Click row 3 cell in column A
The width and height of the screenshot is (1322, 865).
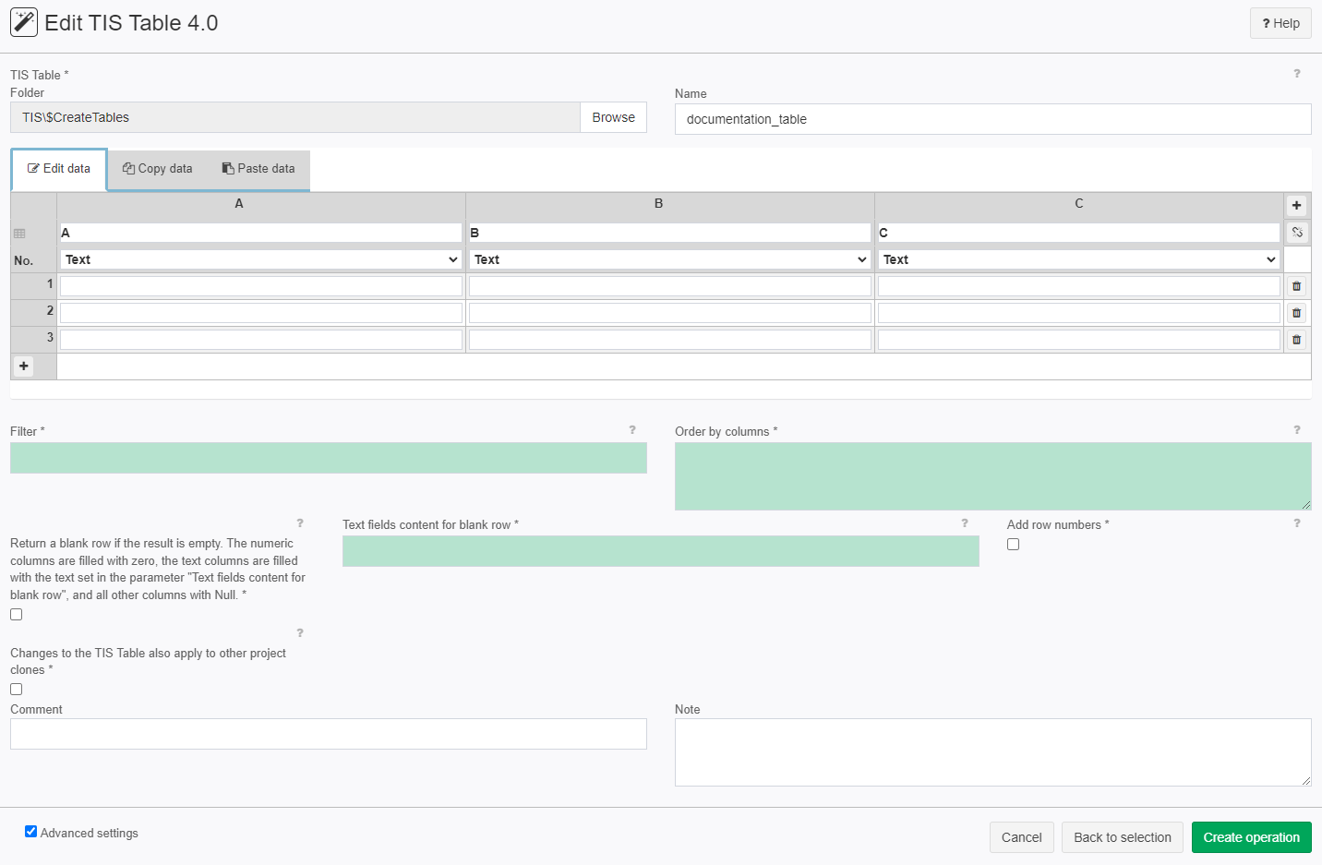[x=260, y=340]
